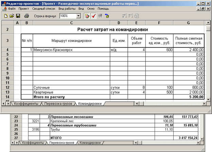Click tab scroll left arrow in front window
Image resolution: width=212 pixels, height=152 pixels.
coord(3,103)
